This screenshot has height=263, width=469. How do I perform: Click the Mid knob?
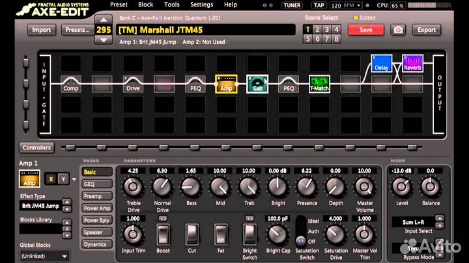[220, 186]
